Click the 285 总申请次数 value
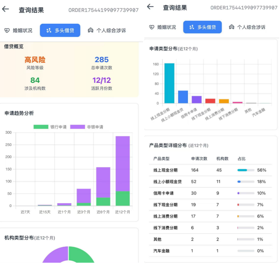 click(101, 59)
